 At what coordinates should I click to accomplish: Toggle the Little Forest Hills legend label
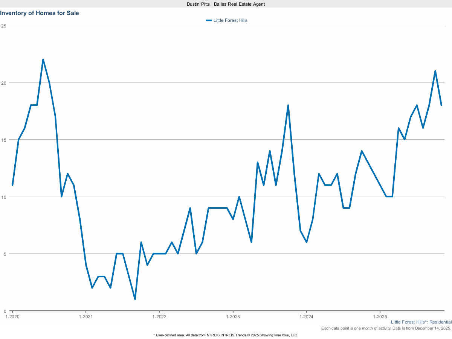230,20
